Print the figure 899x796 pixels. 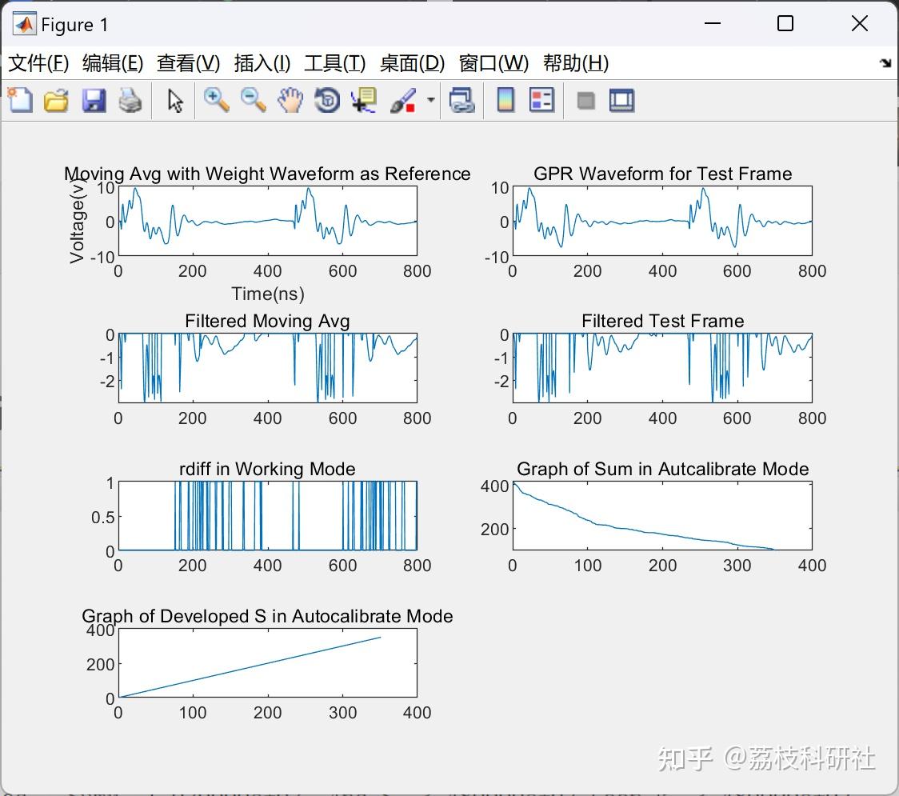[x=130, y=100]
